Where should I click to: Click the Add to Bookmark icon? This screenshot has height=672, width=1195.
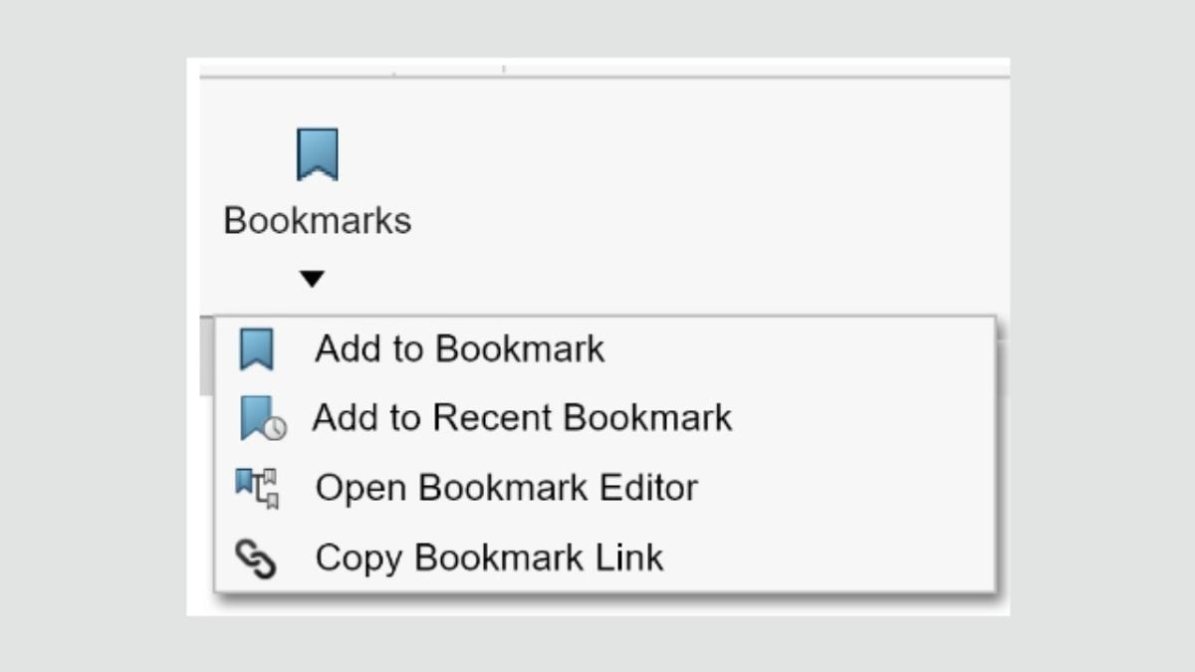[x=257, y=349]
